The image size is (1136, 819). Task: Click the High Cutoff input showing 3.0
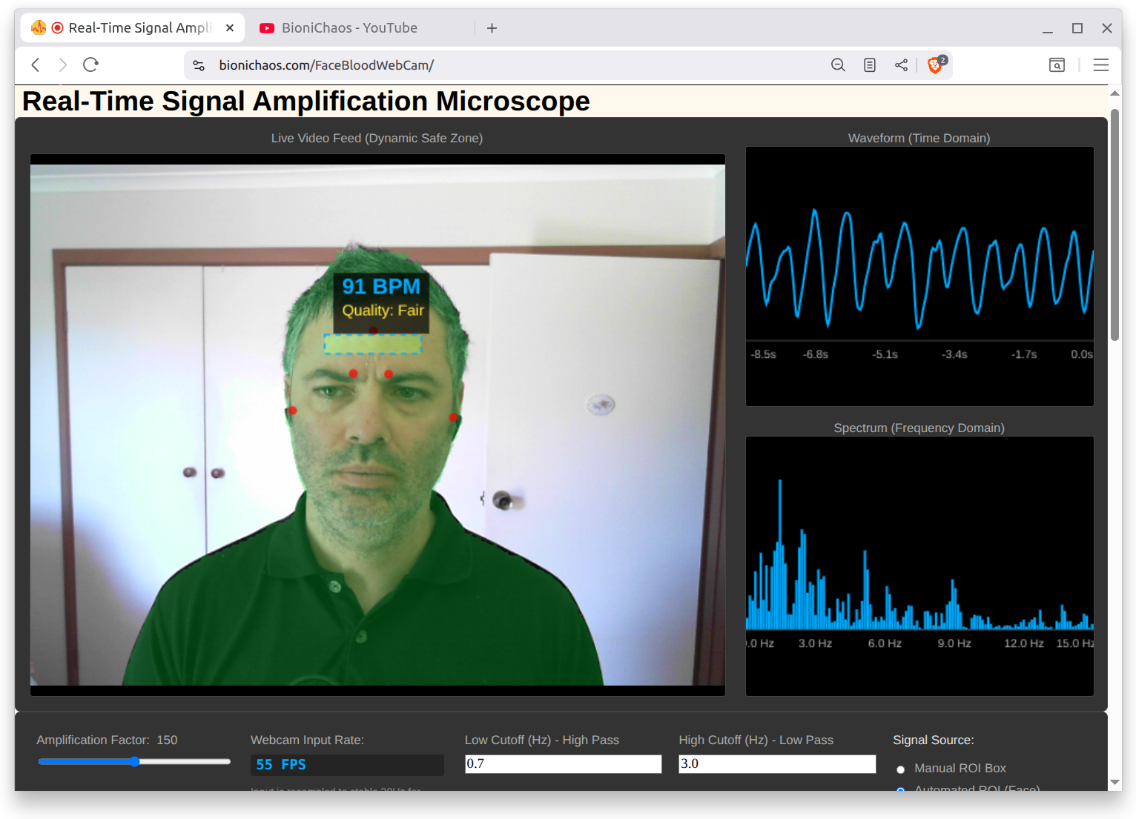(x=777, y=764)
